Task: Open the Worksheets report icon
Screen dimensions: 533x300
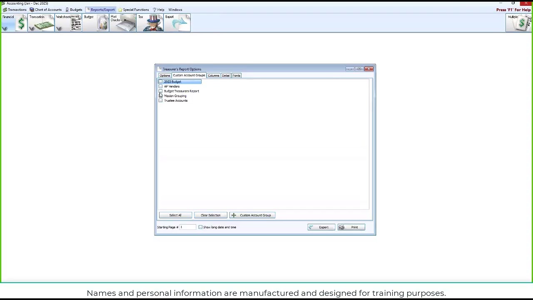Action: click(x=76, y=24)
